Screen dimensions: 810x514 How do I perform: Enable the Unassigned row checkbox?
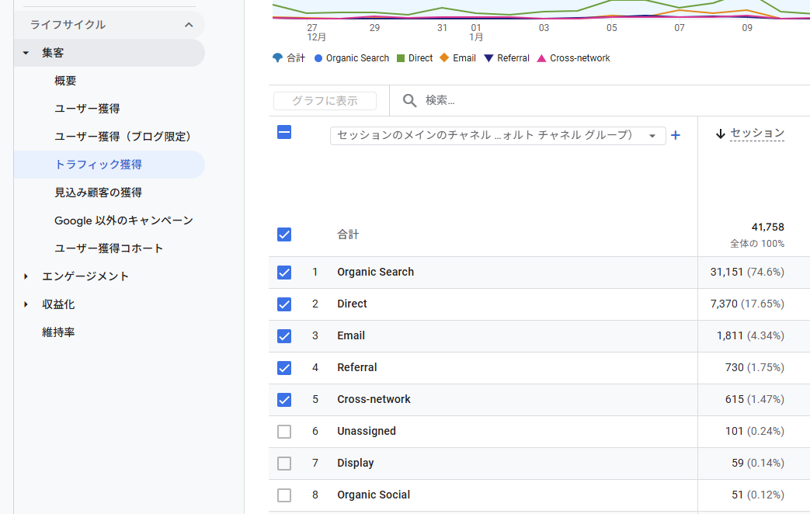284,431
